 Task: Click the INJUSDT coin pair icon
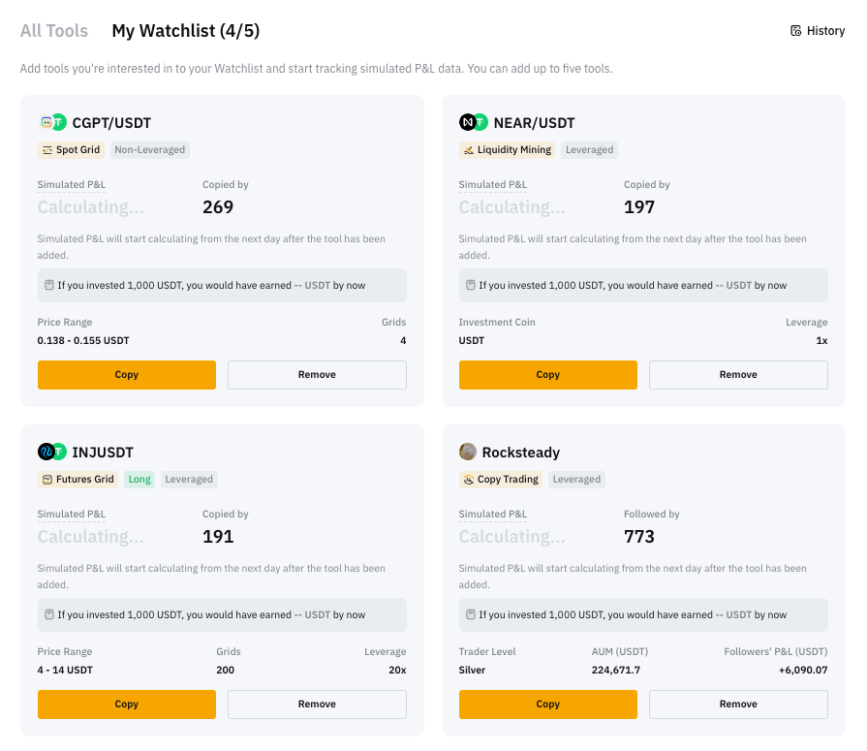tap(52, 453)
